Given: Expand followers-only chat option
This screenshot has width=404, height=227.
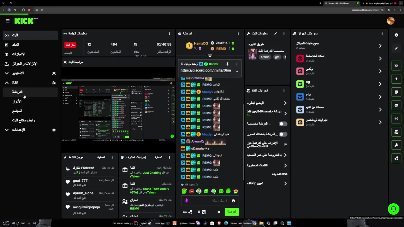Looking at the screenshot, I should coord(285,113).
